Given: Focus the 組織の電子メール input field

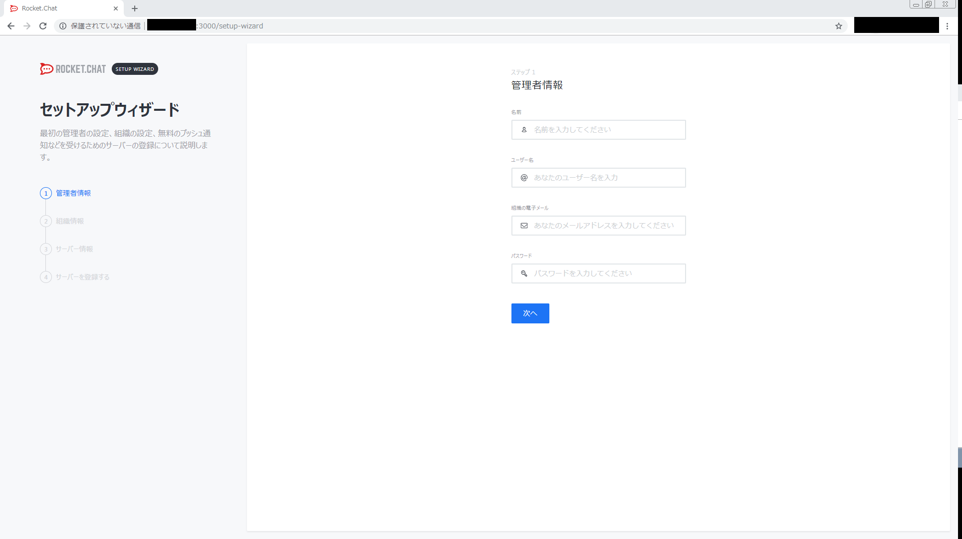Looking at the screenshot, I should coord(606,226).
